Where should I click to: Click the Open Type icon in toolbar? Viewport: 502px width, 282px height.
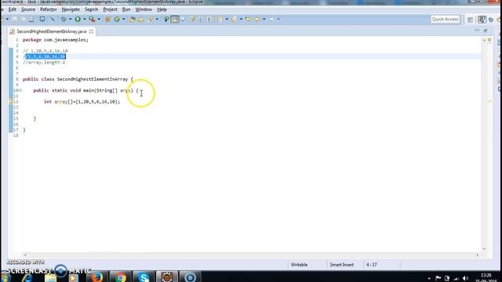[133, 19]
